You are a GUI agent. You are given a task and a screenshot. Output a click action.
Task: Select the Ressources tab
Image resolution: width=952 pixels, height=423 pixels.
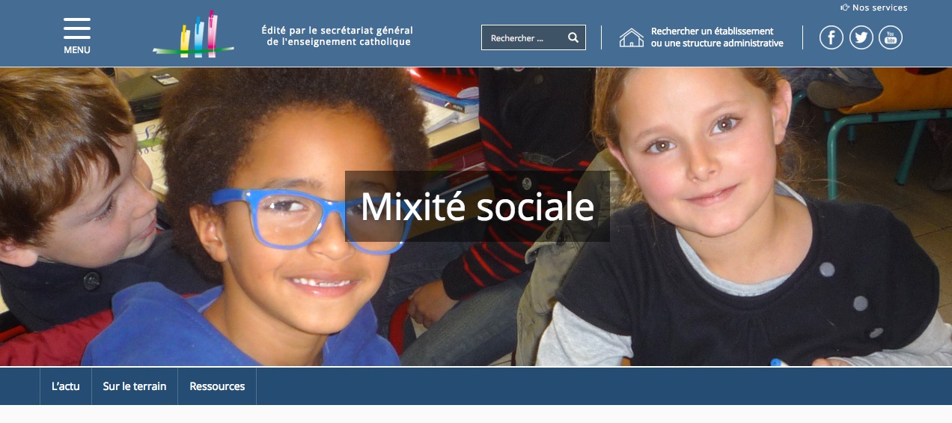[x=217, y=386]
